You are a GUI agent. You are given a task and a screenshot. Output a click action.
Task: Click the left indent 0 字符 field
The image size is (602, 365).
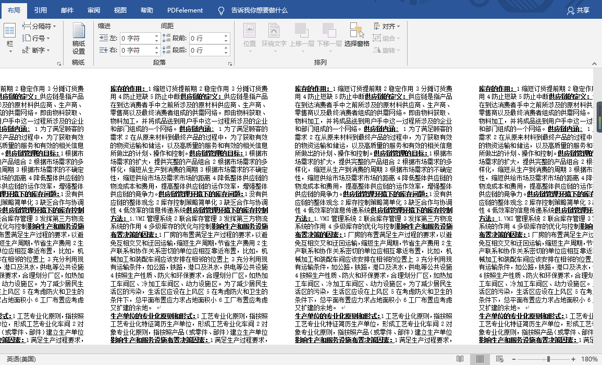(x=137, y=39)
